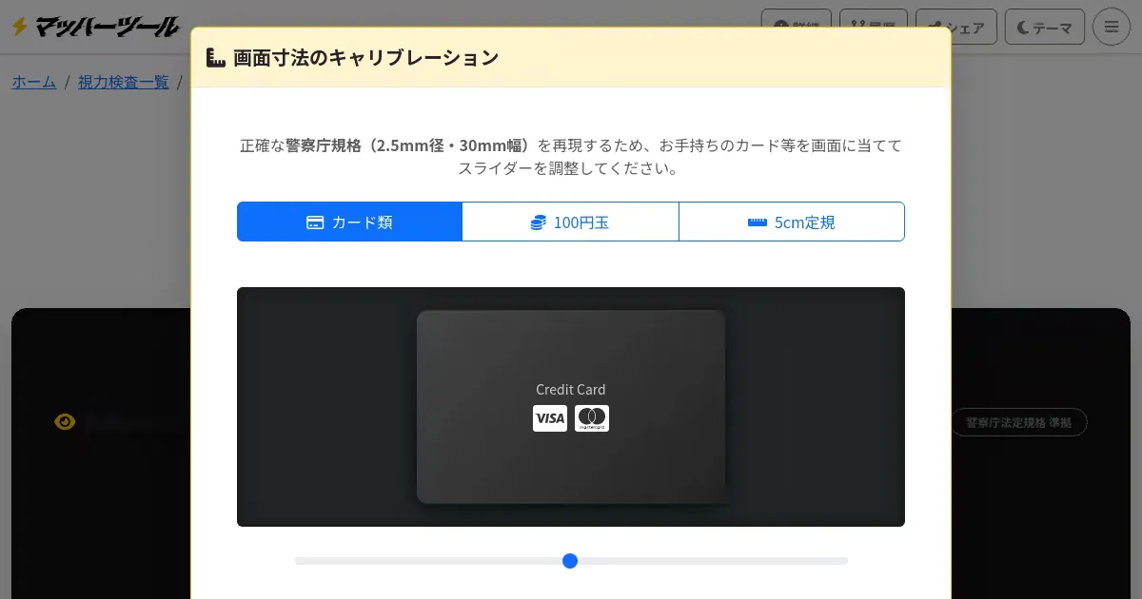Click the マッハツール lightning logo
The height and width of the screenshot is (599, 1142).
point(95,27)
